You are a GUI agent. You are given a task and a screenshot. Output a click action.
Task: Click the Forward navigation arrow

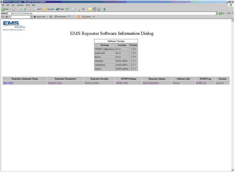coord(13,9)
